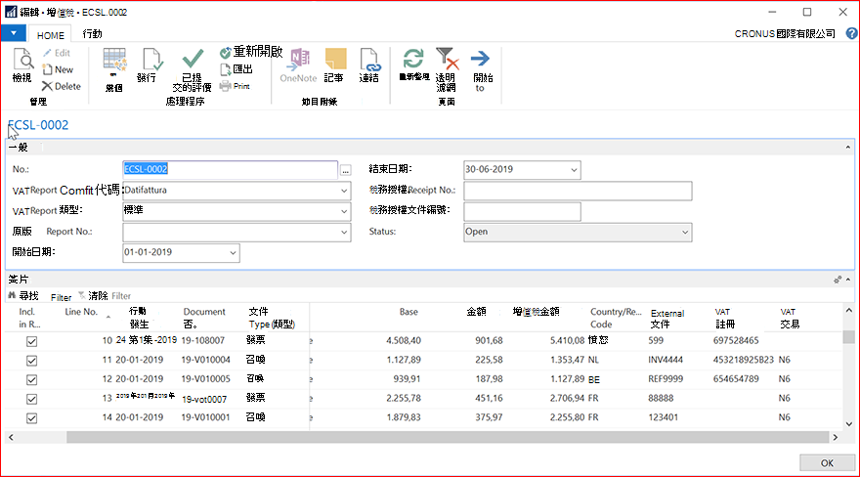Toggle Incl. in Report checkbox for line 14

[x=32, y=417]
